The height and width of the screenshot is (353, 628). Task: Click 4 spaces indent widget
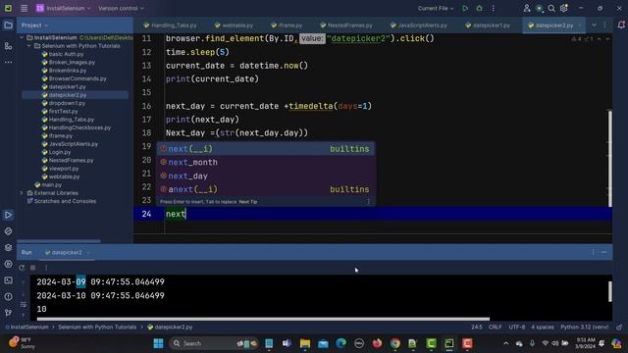[543, 327]
